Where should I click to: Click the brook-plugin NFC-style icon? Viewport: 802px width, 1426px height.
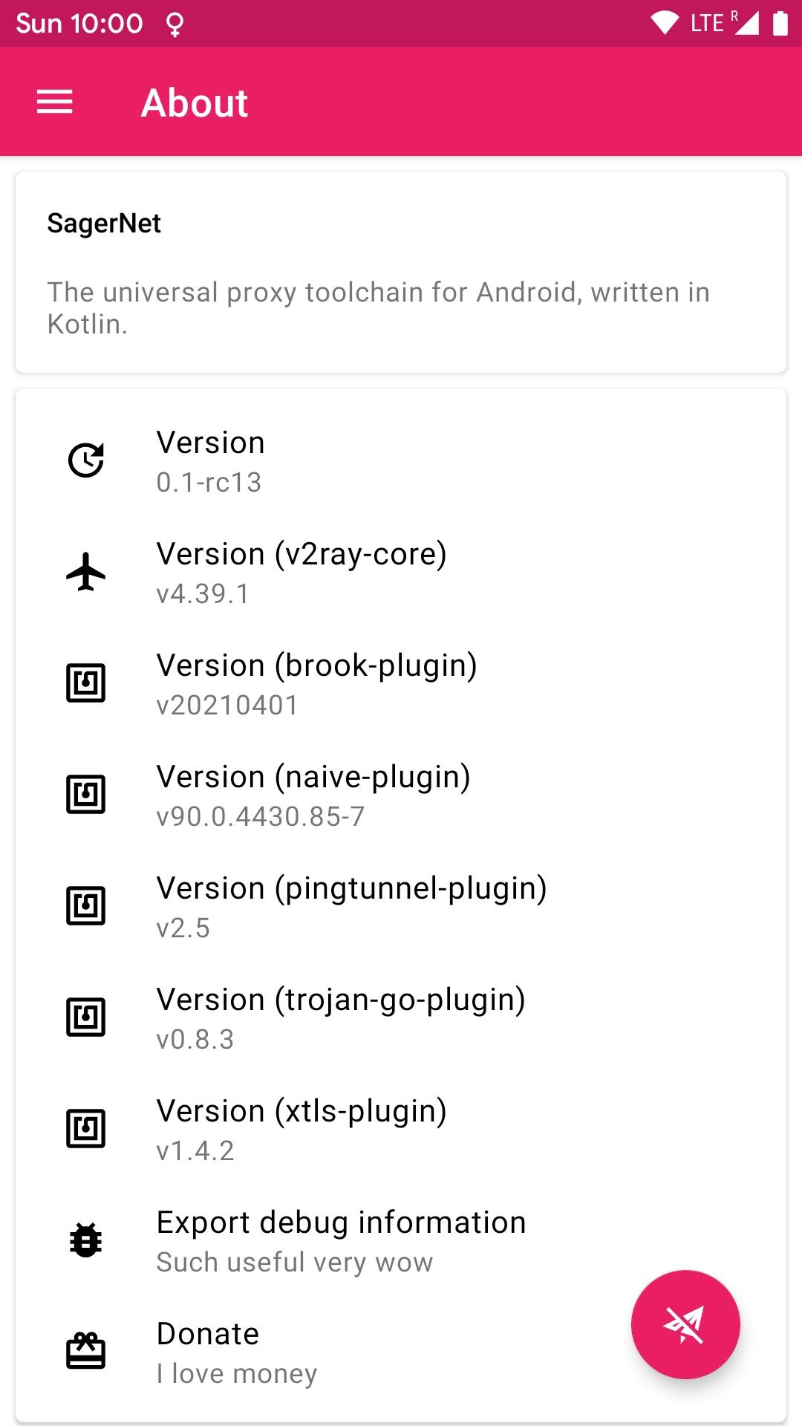tap(86, 683)
